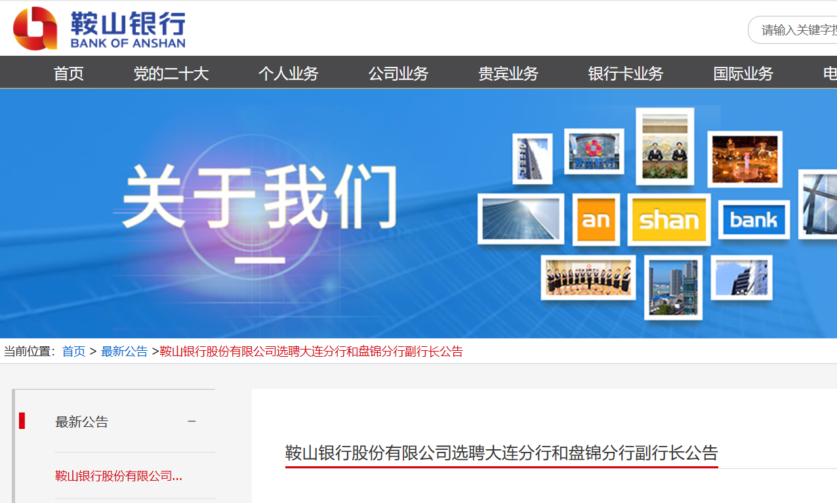The image size is (837, 503).
Task: Click the staff group photo in banner
Action: (x=588, y=277)
